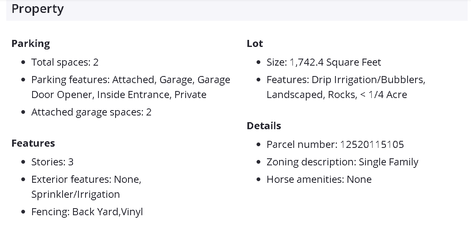Click the parcel number value 12520115105
Viewport: 471px width, 231px height.
click(x=372, y=145)
